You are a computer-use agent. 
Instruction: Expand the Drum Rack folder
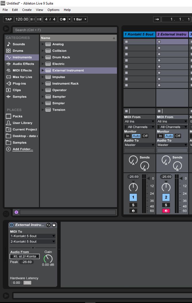pyautogui.click(x=43, y=57)
